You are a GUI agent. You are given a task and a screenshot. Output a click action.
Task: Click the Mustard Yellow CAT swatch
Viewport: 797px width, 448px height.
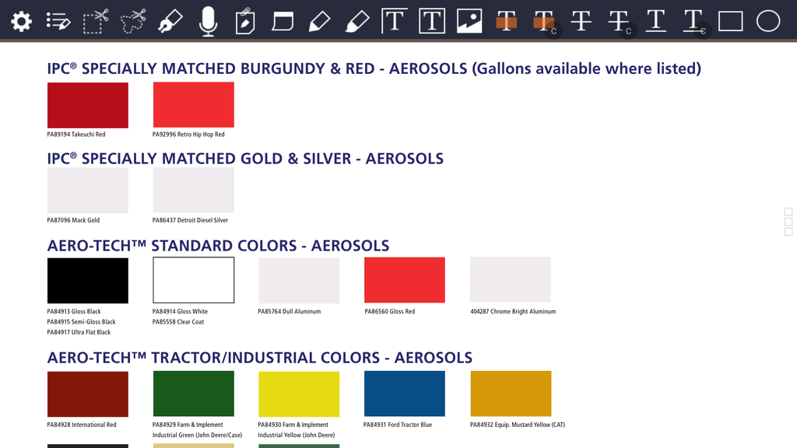511,394
